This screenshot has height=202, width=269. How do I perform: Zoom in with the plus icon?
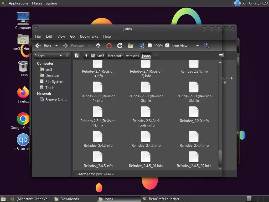click(167, 46)
